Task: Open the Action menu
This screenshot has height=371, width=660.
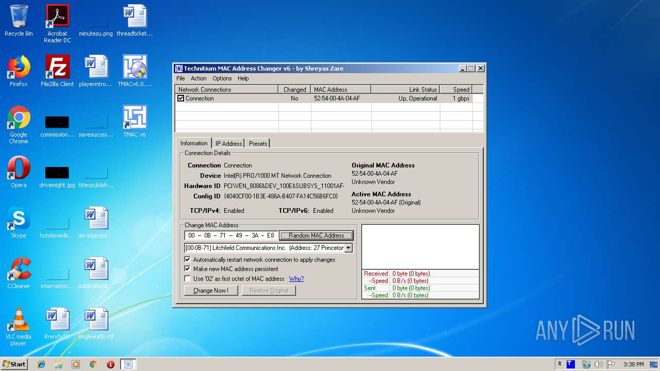Action: click(x=199, y=78)
